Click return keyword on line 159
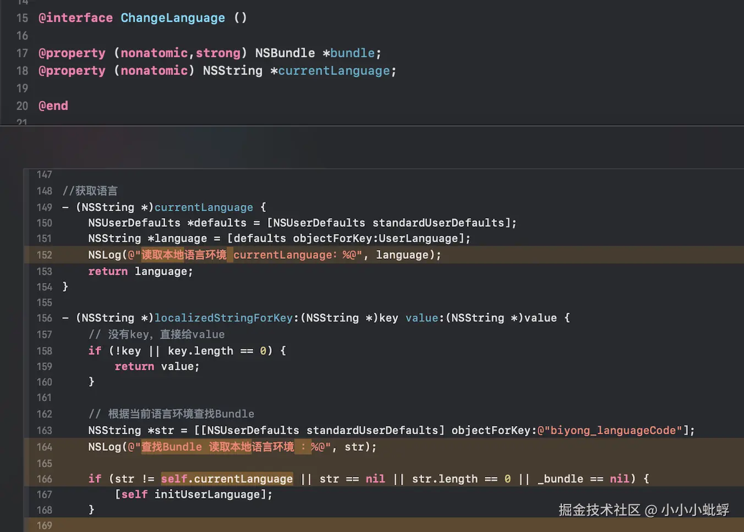This screenshot has height=532, width=744. 134,367
